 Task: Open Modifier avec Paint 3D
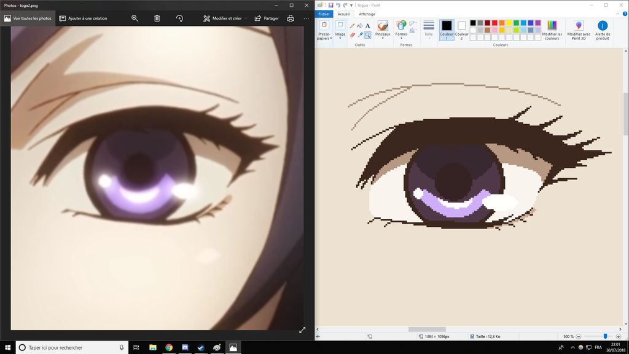click(579, 30)
